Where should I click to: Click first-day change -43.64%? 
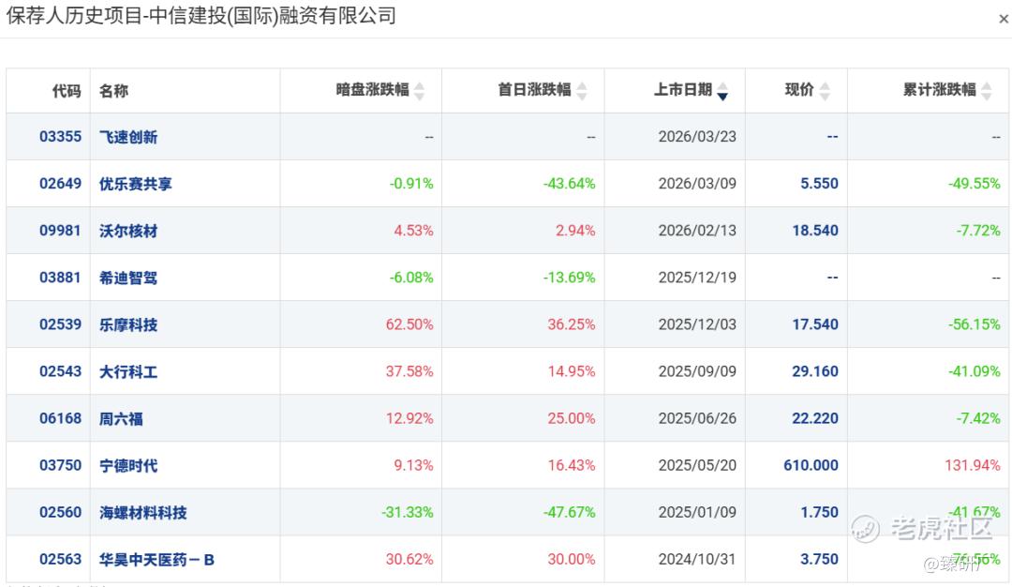[570, 184]
